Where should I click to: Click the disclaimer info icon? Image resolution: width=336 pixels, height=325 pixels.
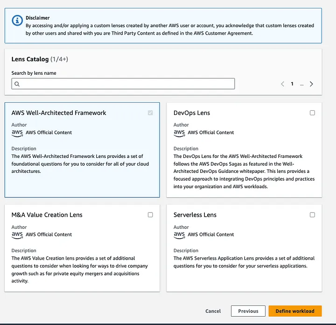click(x=17, y=21)
